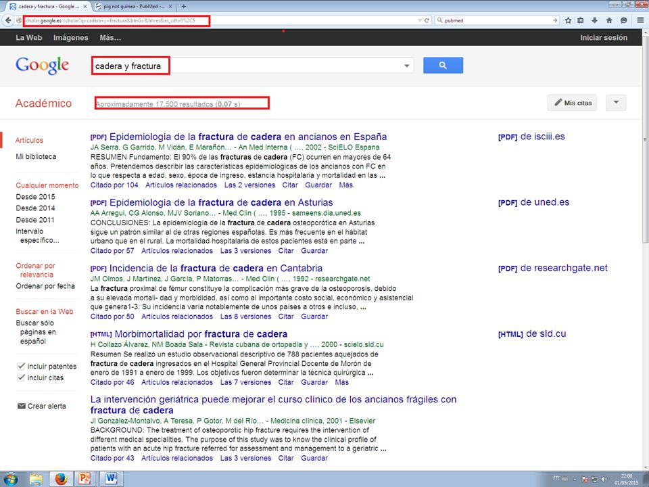Expand 'Más' under the Morbimortalidad result
Viewport: 649px width, 487px height.
pyautogui.click(x=342, y=382)
